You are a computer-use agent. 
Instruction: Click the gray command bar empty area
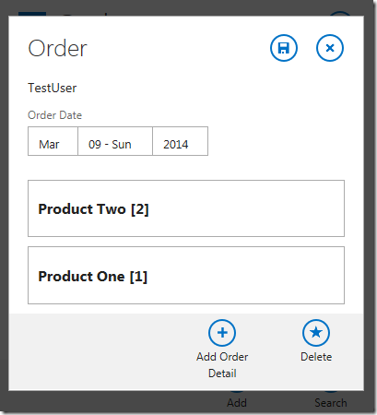click(x=101, y=352)
